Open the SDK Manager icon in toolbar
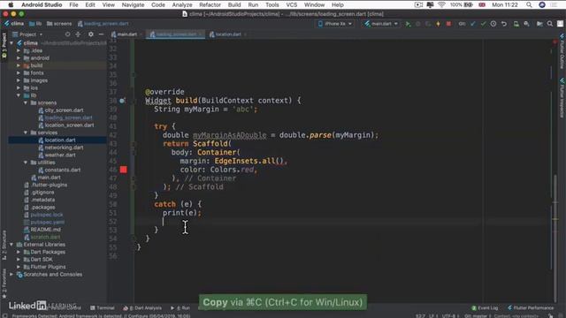 (x=527, y=24)
